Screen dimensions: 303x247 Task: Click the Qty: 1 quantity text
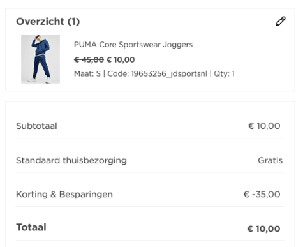point(224,74)
